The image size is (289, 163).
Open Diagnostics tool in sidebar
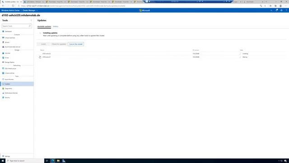8,89
